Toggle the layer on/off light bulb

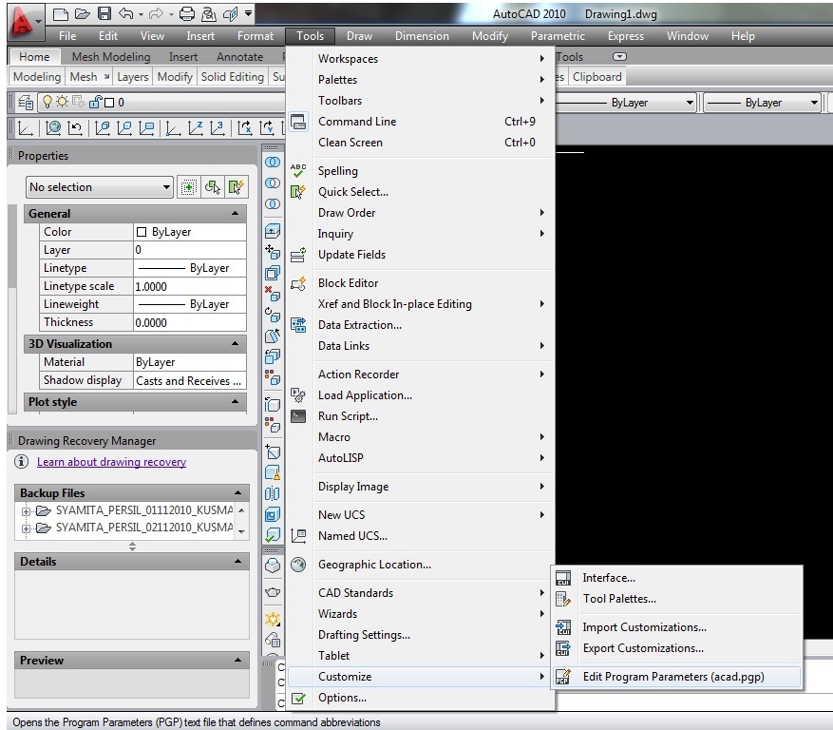[x=48, y=102]
